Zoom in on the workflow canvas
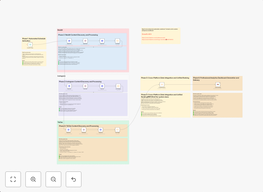Viewport: 263px width, 192px height. coord(33,179)
